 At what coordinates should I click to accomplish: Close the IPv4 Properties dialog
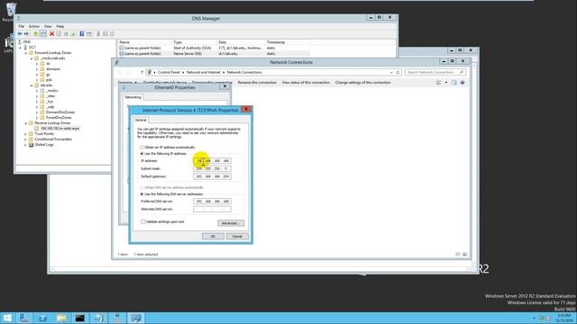tap(246, 109)
